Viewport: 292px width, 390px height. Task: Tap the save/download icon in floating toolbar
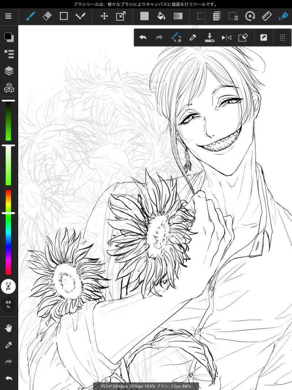tap(210, 38)
